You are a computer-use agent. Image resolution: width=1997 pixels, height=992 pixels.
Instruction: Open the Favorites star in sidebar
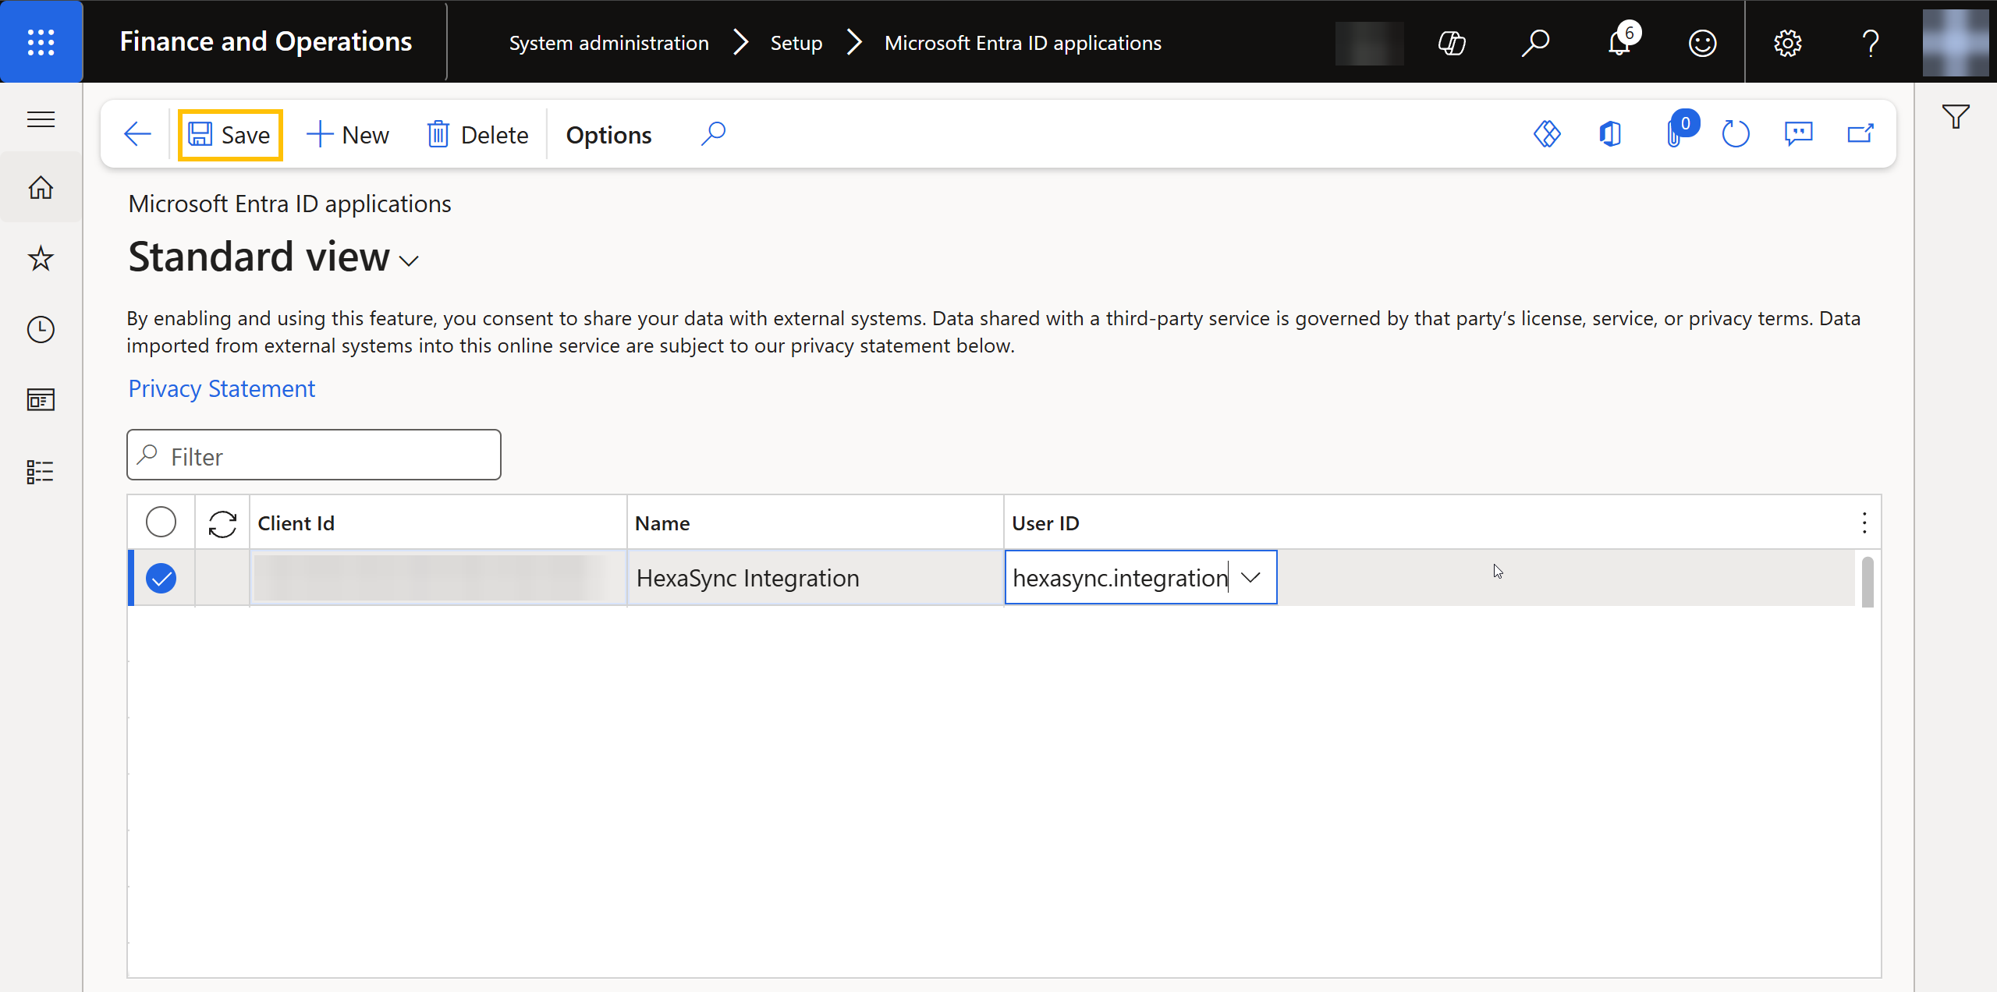point(41,258)
